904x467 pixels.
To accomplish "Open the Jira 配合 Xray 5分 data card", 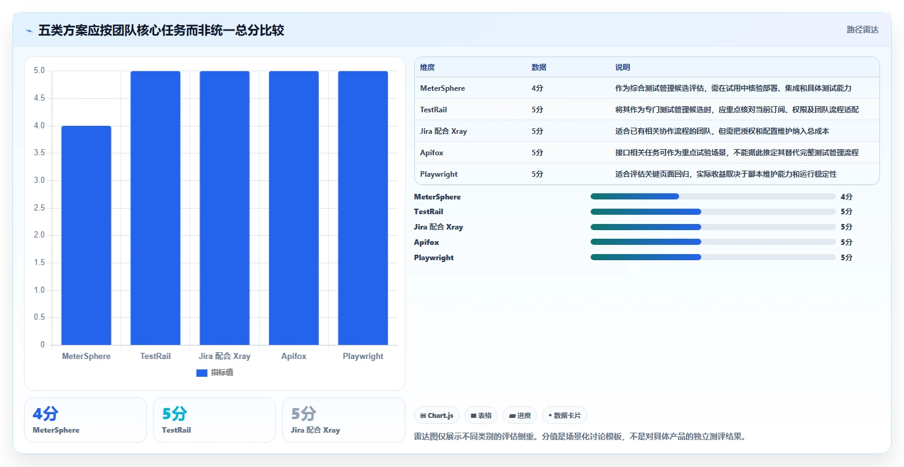I will tap(344, 420).
